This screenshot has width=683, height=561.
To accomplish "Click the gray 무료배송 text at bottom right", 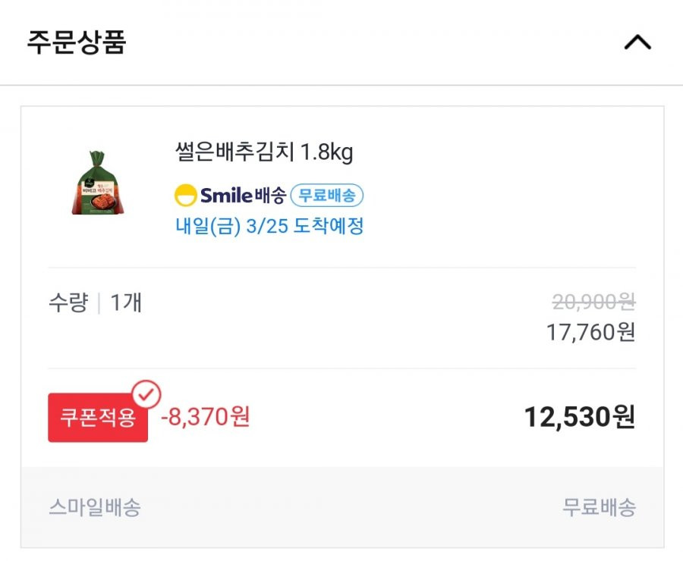I will tap(599, 507).
